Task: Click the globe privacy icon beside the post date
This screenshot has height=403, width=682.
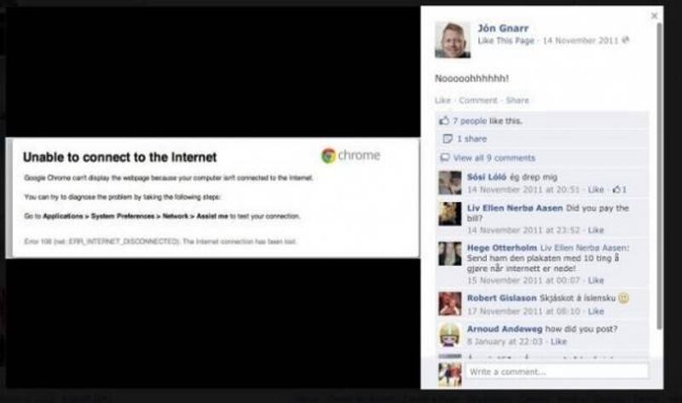Action: [x=626, y=40]
